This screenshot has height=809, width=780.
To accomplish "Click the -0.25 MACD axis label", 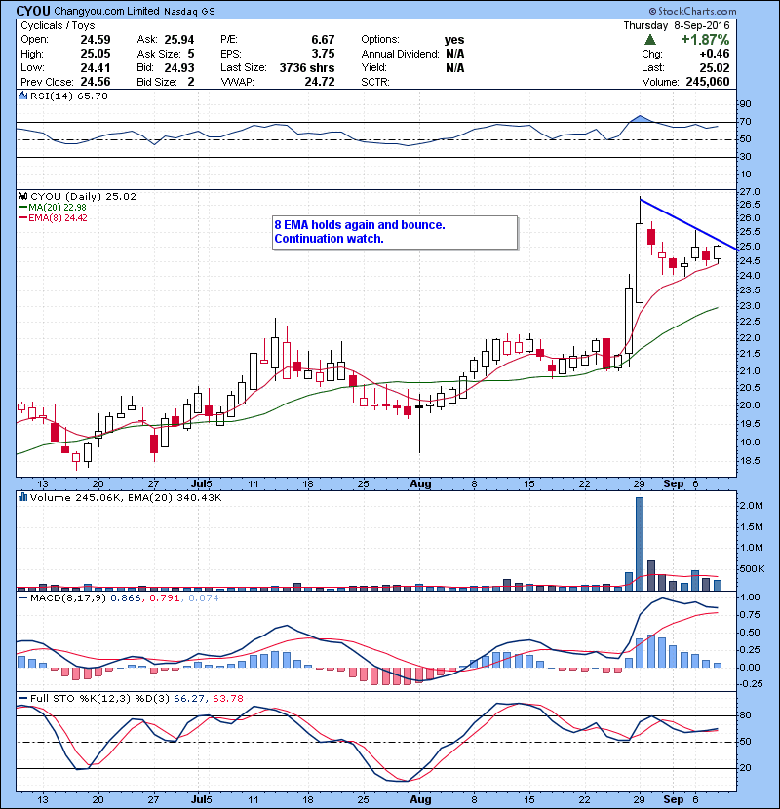I will [749, 683].
